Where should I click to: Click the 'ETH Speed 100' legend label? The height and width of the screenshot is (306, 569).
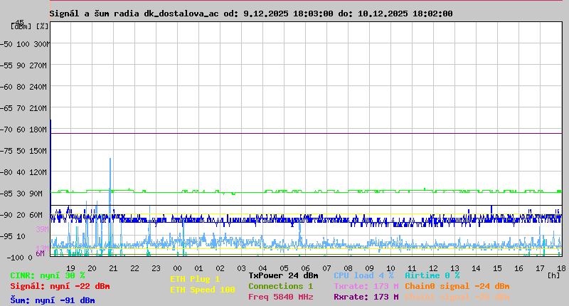click(203, 290)
